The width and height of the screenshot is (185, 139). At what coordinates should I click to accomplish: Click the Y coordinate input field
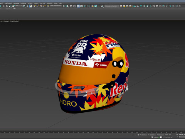(153, 135)
